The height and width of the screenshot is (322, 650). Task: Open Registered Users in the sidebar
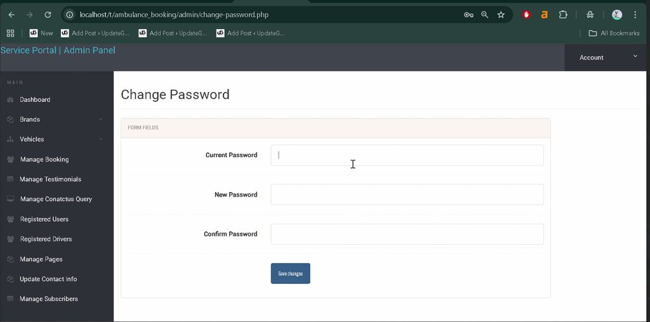pos(44,219)
